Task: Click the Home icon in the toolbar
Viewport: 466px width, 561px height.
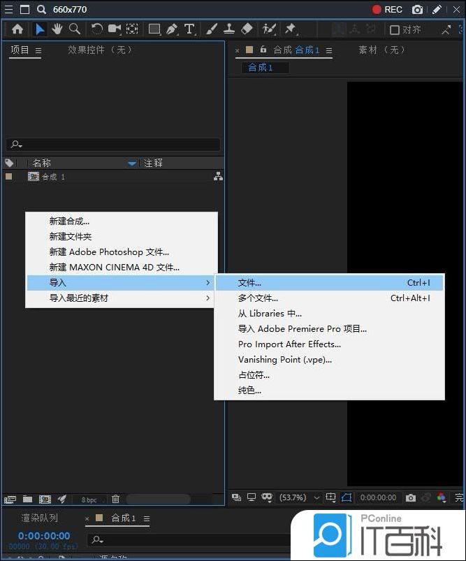Action: click(x=17, y=29)
